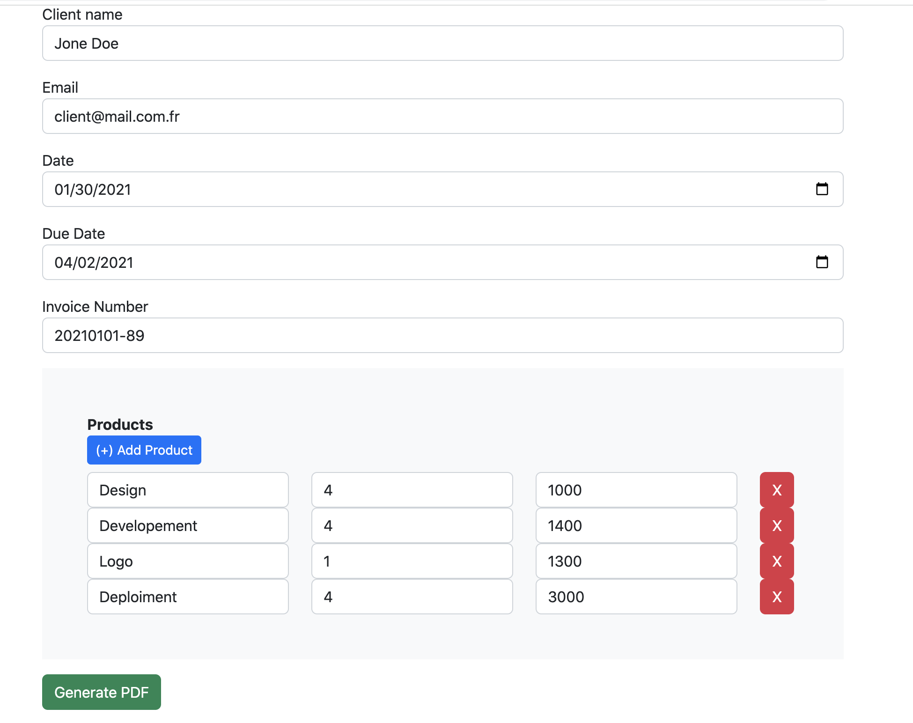Remove the Logo product row

point(777,561)
